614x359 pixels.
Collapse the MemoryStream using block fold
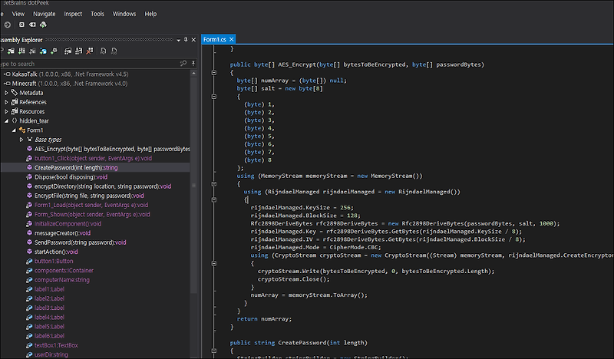coord(214,183)
